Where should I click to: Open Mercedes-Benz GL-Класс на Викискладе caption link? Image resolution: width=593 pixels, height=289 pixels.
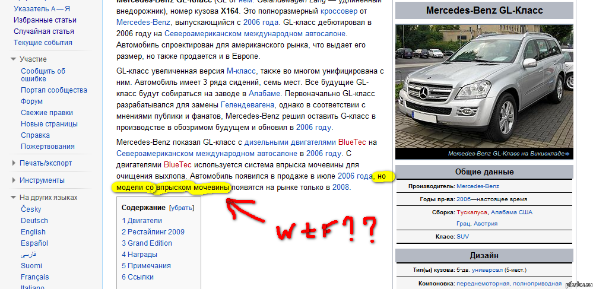click(506, 154)
